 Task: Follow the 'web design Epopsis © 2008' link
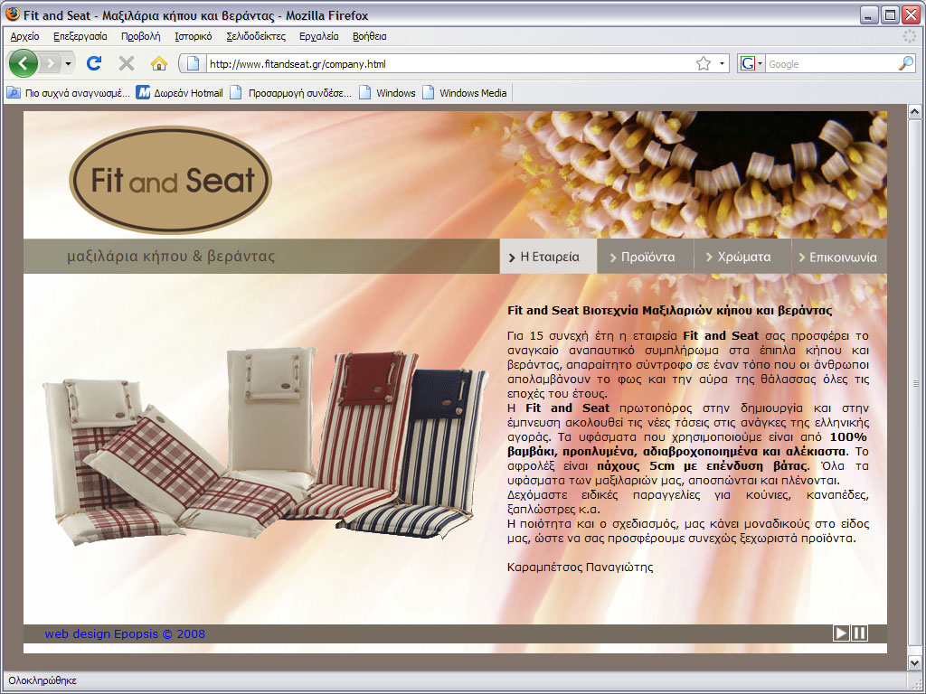(125, 633)
